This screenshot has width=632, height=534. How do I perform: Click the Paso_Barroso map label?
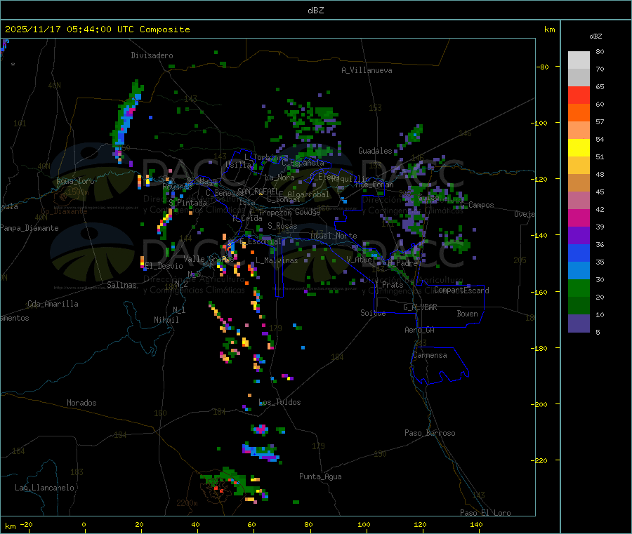(x=430, y=433)
